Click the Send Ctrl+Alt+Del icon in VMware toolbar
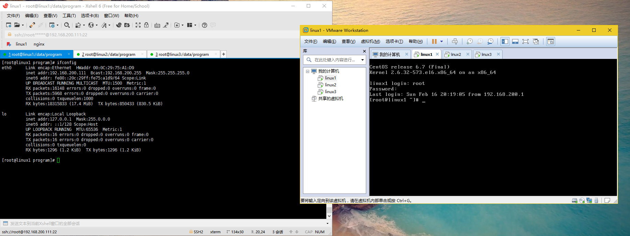The width and height of the screenshot is (630, 236). (455, 41)
